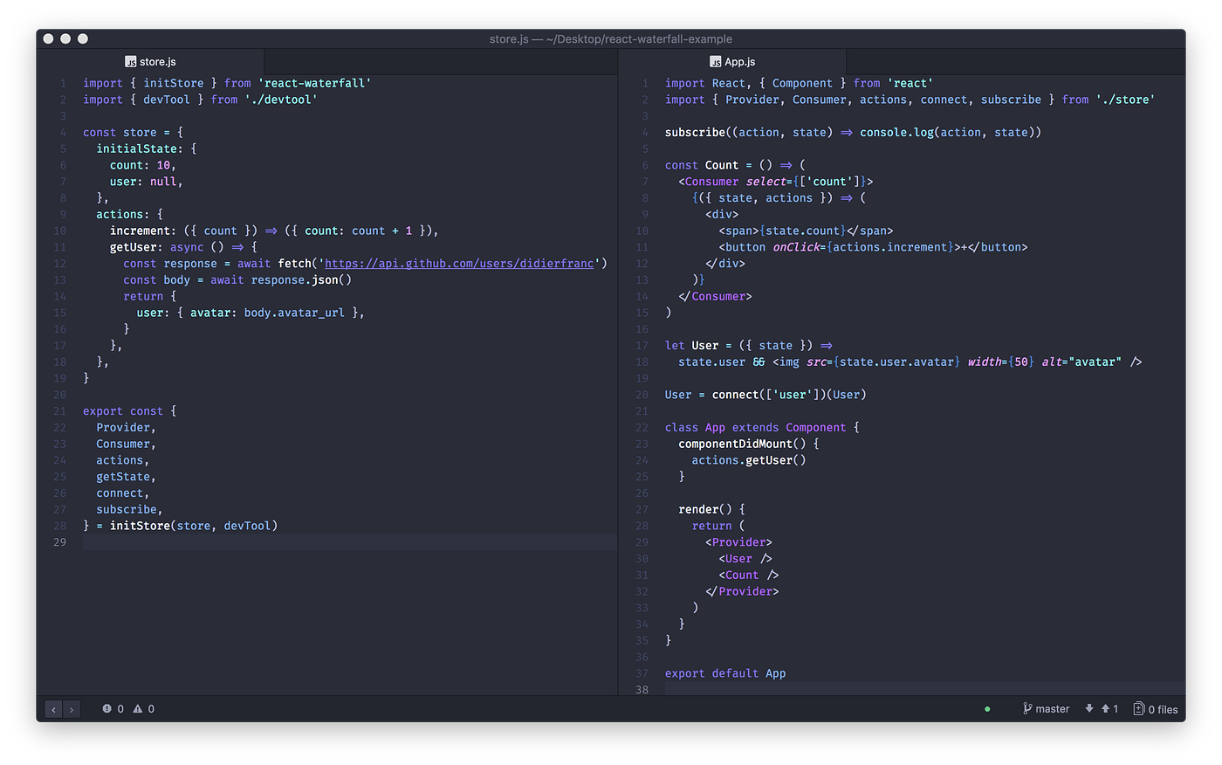This screenshot has height=765, width=1222.
Task: Click the JavaScript icon on the store.js tab
Action: pyautogui.click(x=131, y=62)
